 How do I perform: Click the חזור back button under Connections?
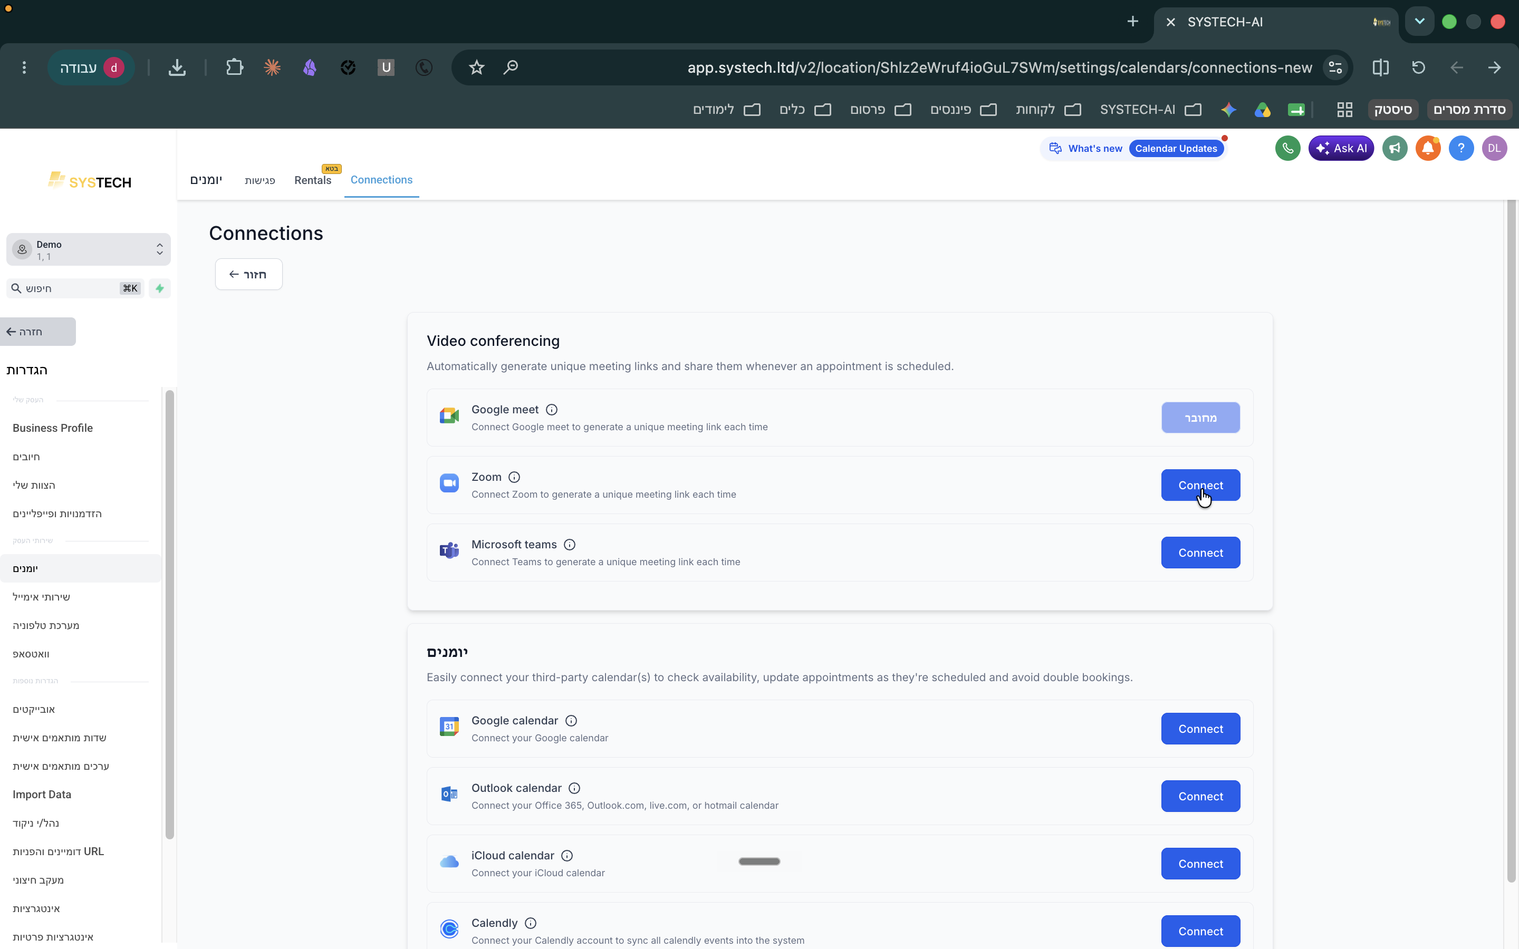(248, 274)
